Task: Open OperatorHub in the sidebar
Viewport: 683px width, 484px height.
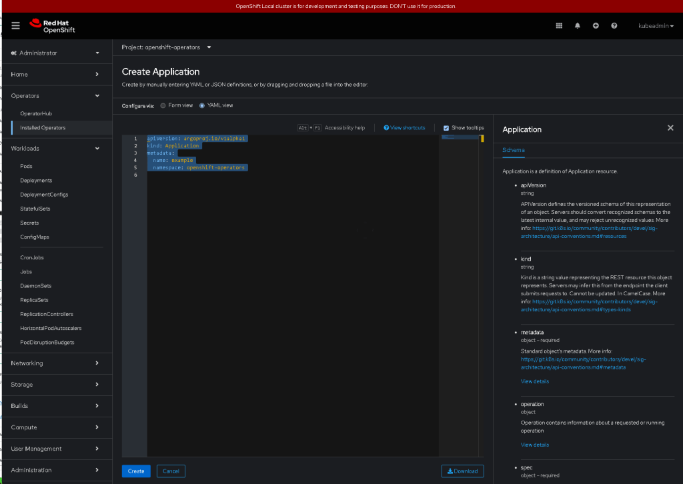Action: tap(36, 113)
